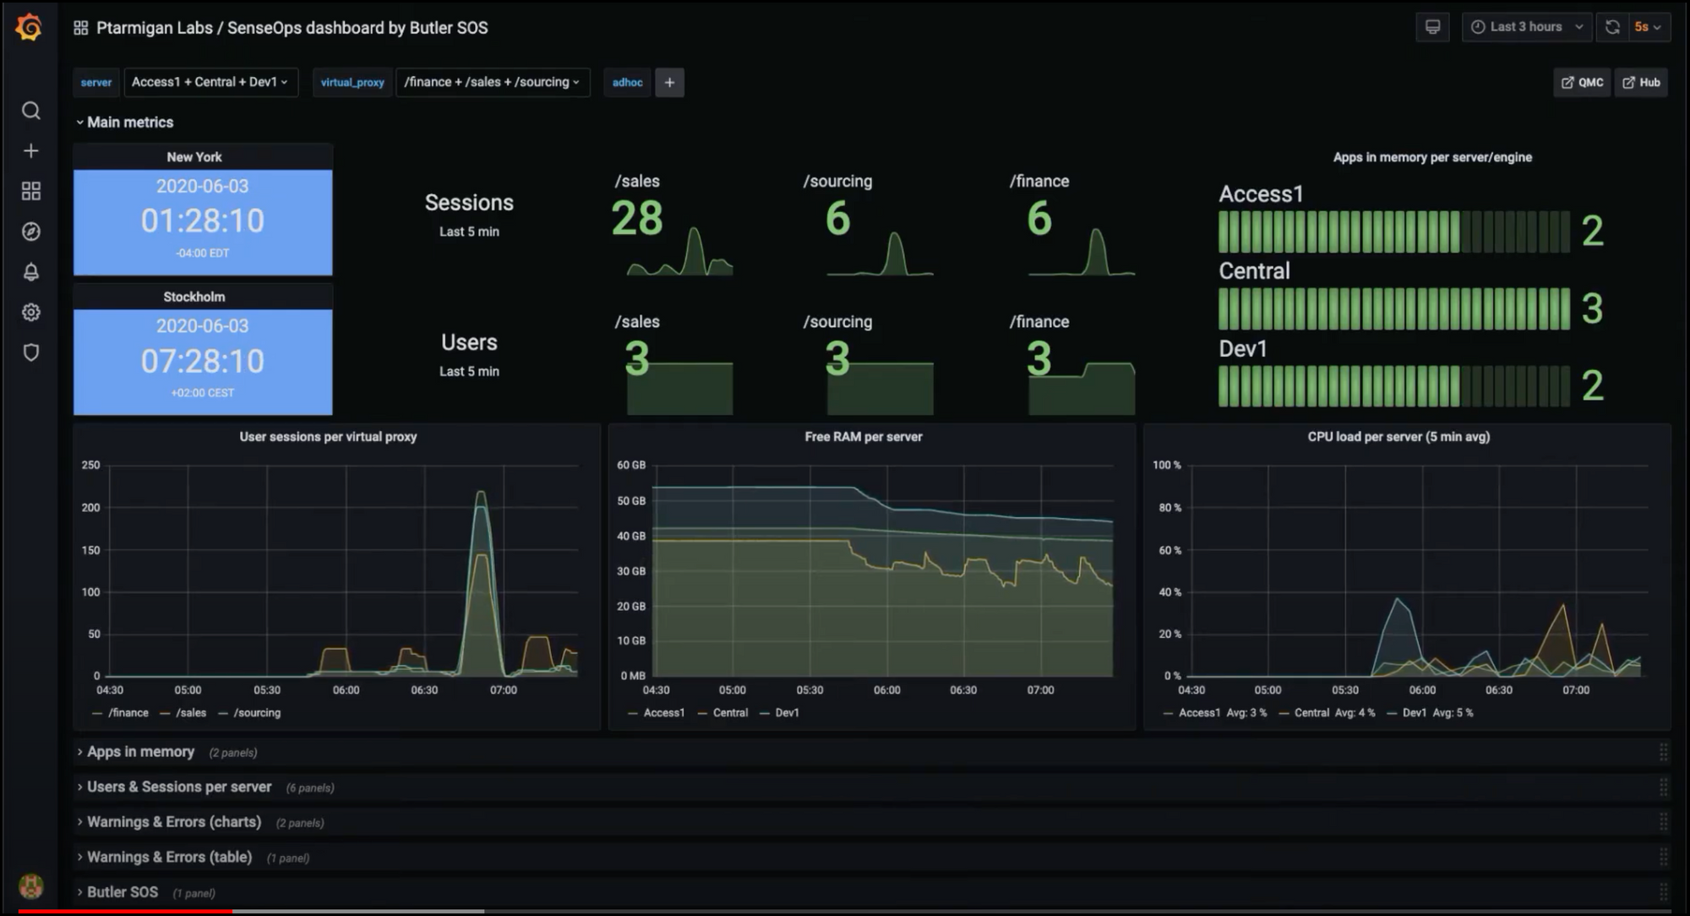Toggle TV/kiosk view mode monitor icon
Screen dimensions: 1690x916
pos(1432,27)
